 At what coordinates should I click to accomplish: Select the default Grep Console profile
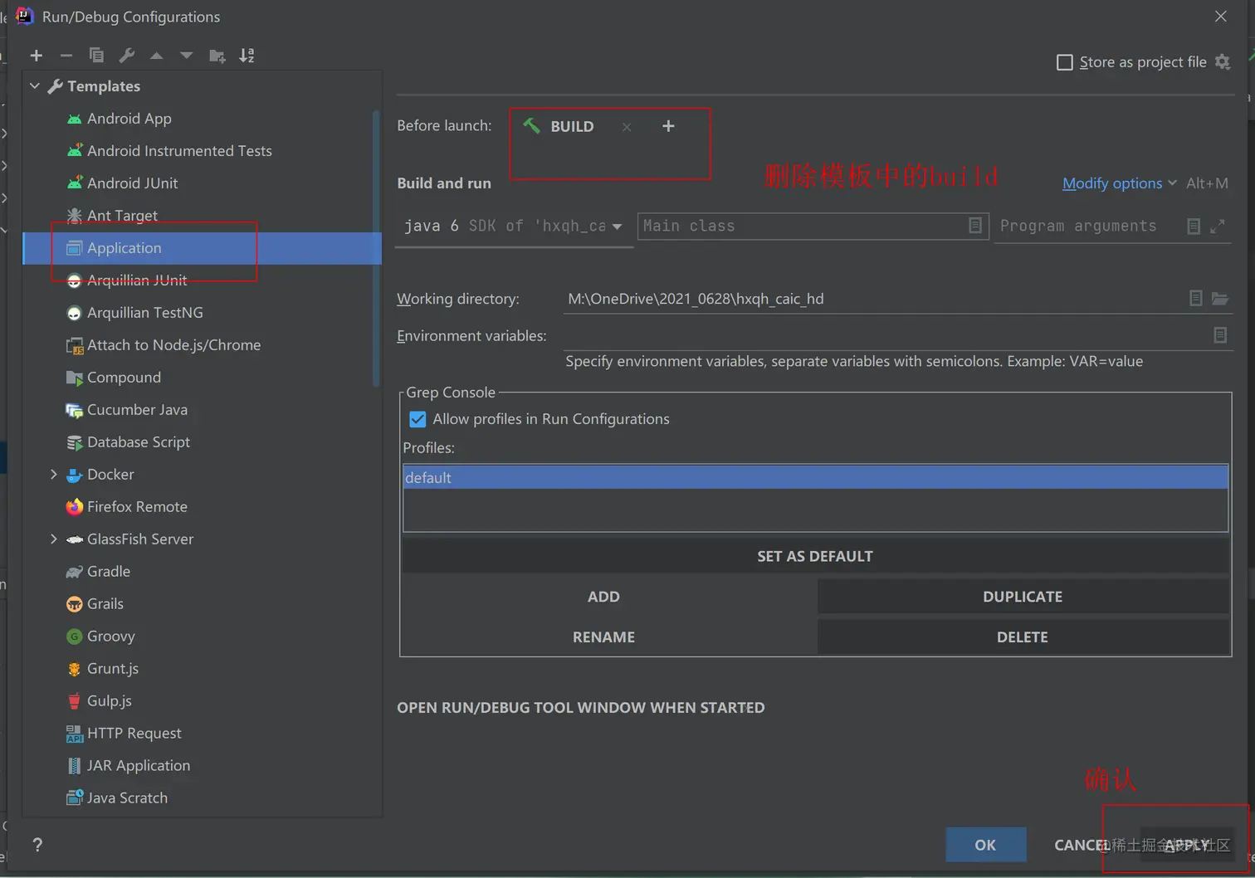click(x=815, y=477)
